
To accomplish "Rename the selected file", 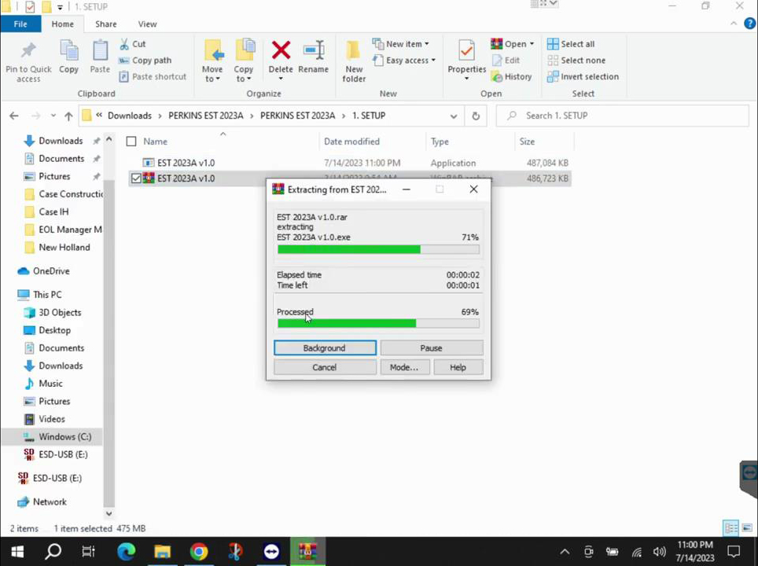I will coord(313,57).
